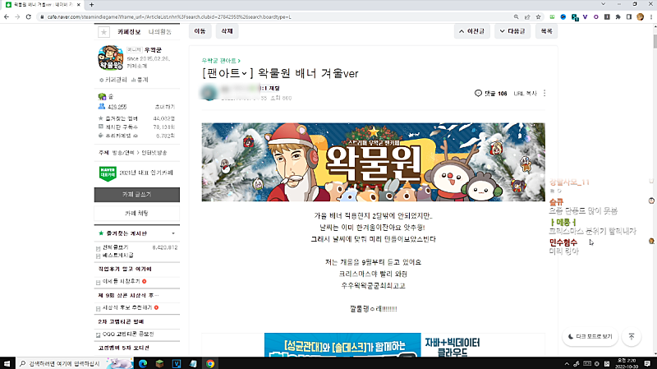Click the 인터넷방송 topic link
Screen dimensions: 657x369
[x=154, y=153]
